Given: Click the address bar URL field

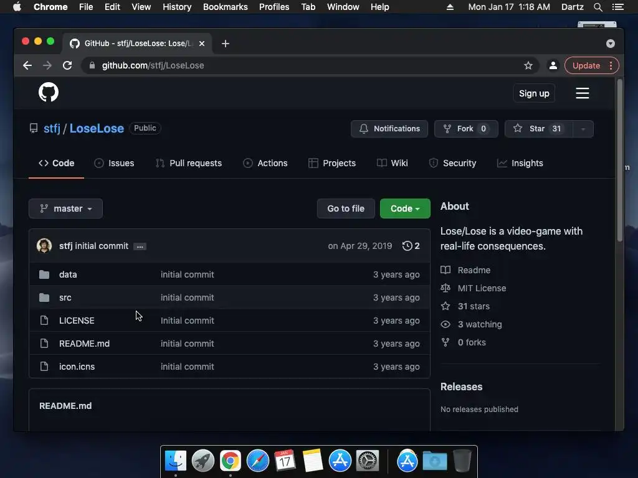Looking at the screenshot, I should [310, 65].
